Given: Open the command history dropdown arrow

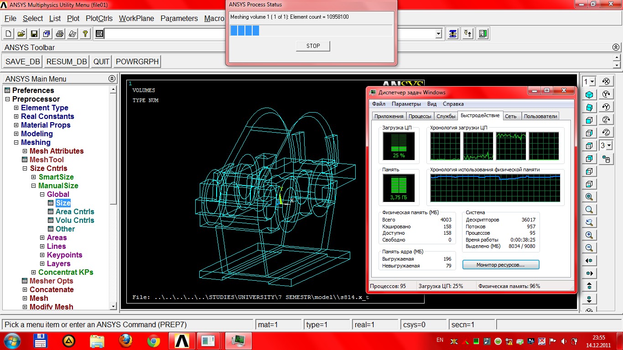Looking at the screenshot, I should (x=439, y=34).
